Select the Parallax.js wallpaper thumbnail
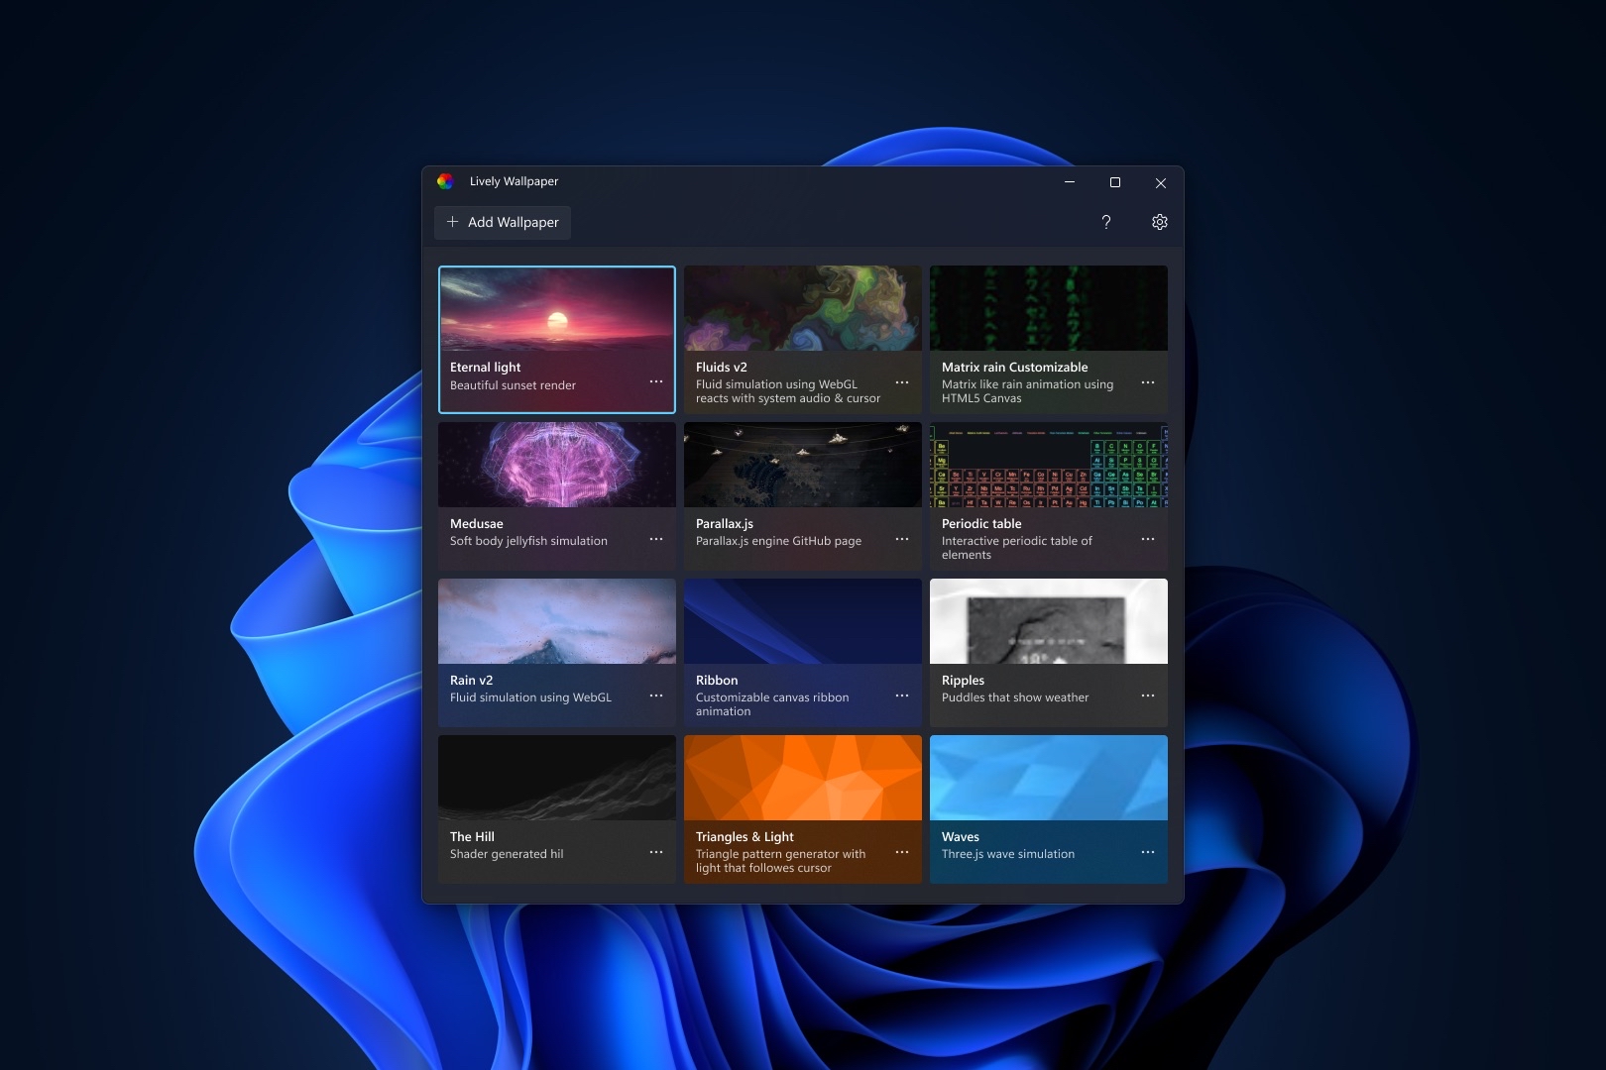1606x1070 pixels. pos(803,465)
